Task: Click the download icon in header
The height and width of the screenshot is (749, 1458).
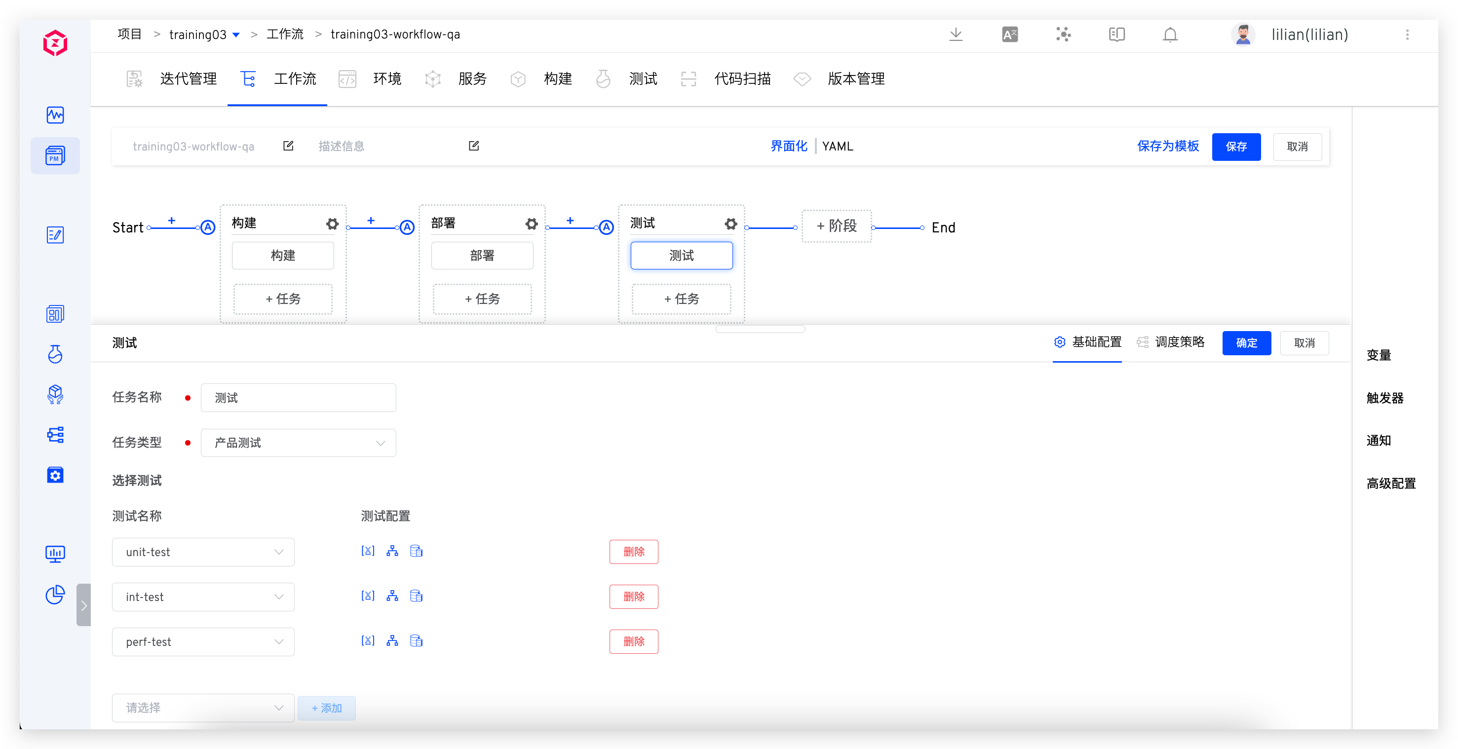Action: point(956,35)
